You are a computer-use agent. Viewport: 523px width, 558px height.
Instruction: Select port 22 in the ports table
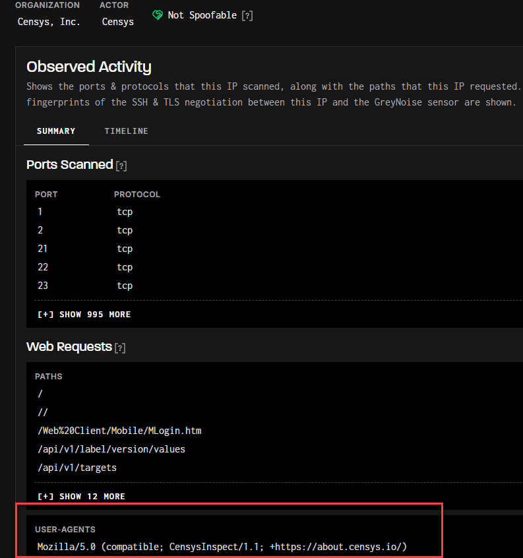[x=43, y=267]
